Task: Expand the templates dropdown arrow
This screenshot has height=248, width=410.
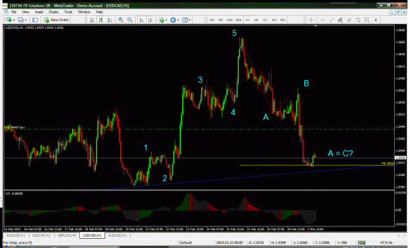Action: click(190, 20)
